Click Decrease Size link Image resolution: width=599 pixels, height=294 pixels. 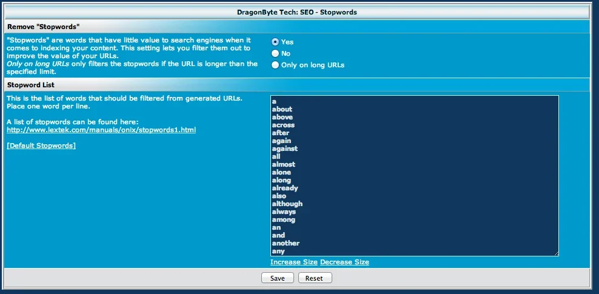pos(344,262)
